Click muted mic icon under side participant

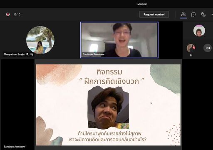tap(191, 55)
